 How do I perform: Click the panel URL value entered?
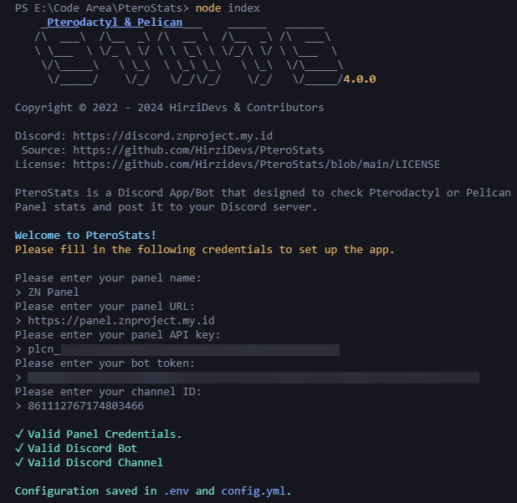pos(121,320)
